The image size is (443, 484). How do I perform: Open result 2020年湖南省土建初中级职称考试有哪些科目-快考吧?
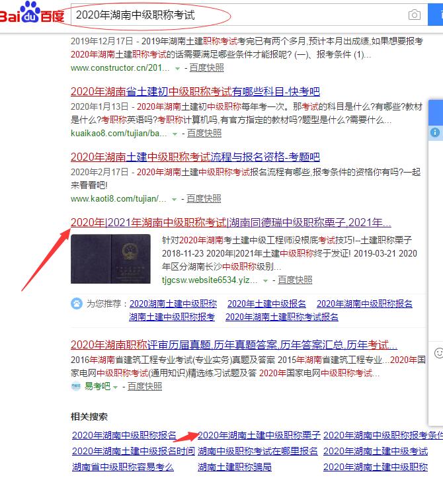[195, 91]
